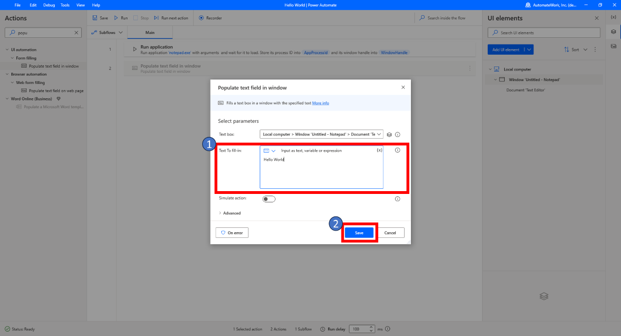Collapse the Web form filling group

(x=12, y=83)
